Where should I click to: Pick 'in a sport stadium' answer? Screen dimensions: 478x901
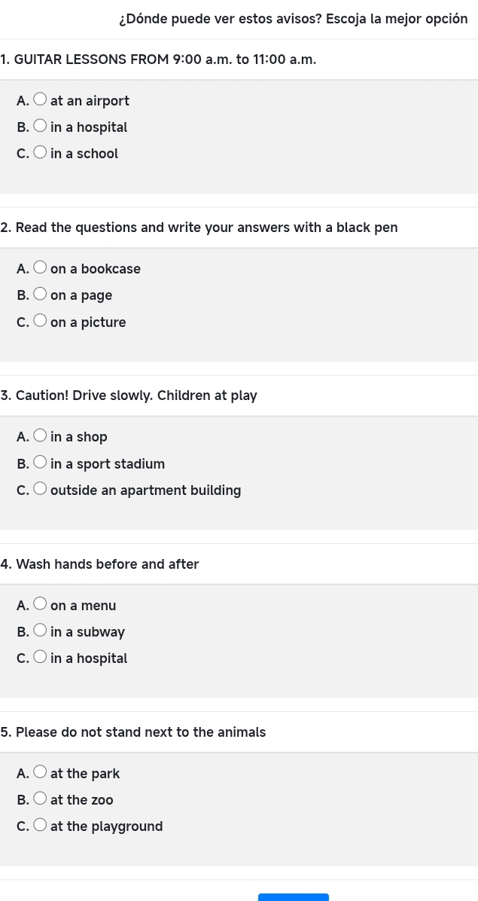(x=41, y=463)
